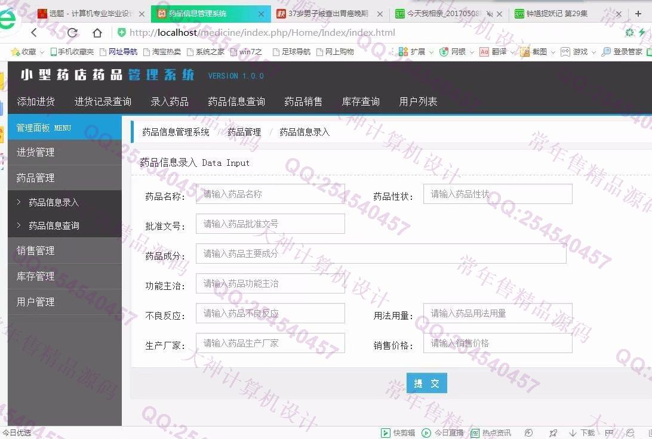Click the 用法用量 input field
This screenshot has height=439, width=652.
498,313
